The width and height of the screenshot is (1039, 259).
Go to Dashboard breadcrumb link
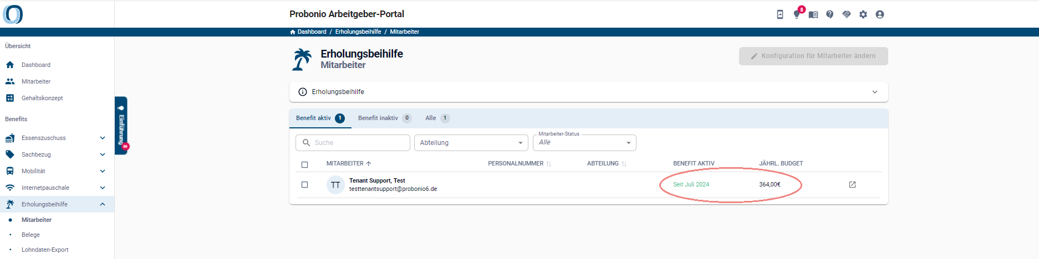coord(312,32)
